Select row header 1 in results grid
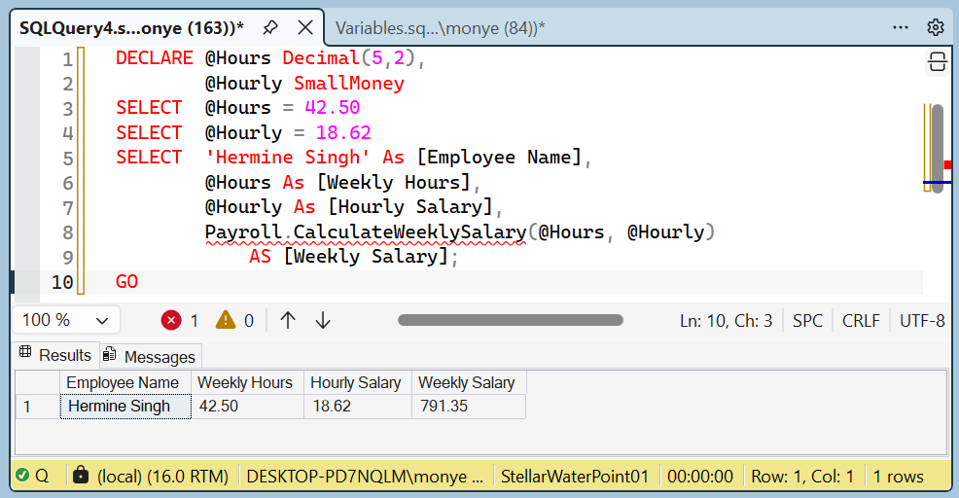The width and height of the screenshot is (959, 498). pyautogui.click(x=37, y=407)
